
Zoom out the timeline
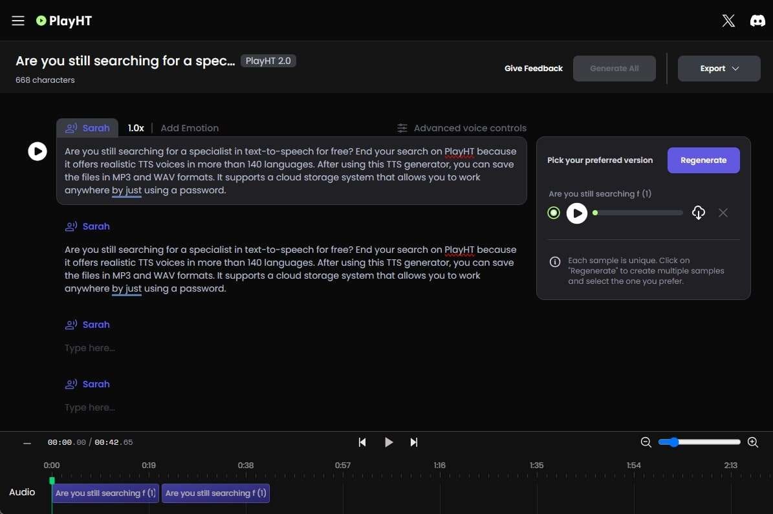click(646, 442)
